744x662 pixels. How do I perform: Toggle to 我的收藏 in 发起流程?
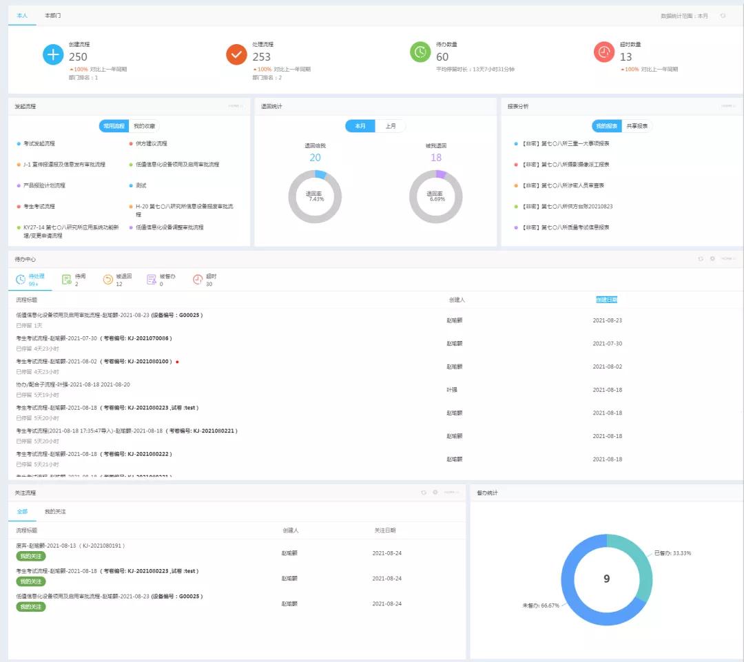coord(144,126)
